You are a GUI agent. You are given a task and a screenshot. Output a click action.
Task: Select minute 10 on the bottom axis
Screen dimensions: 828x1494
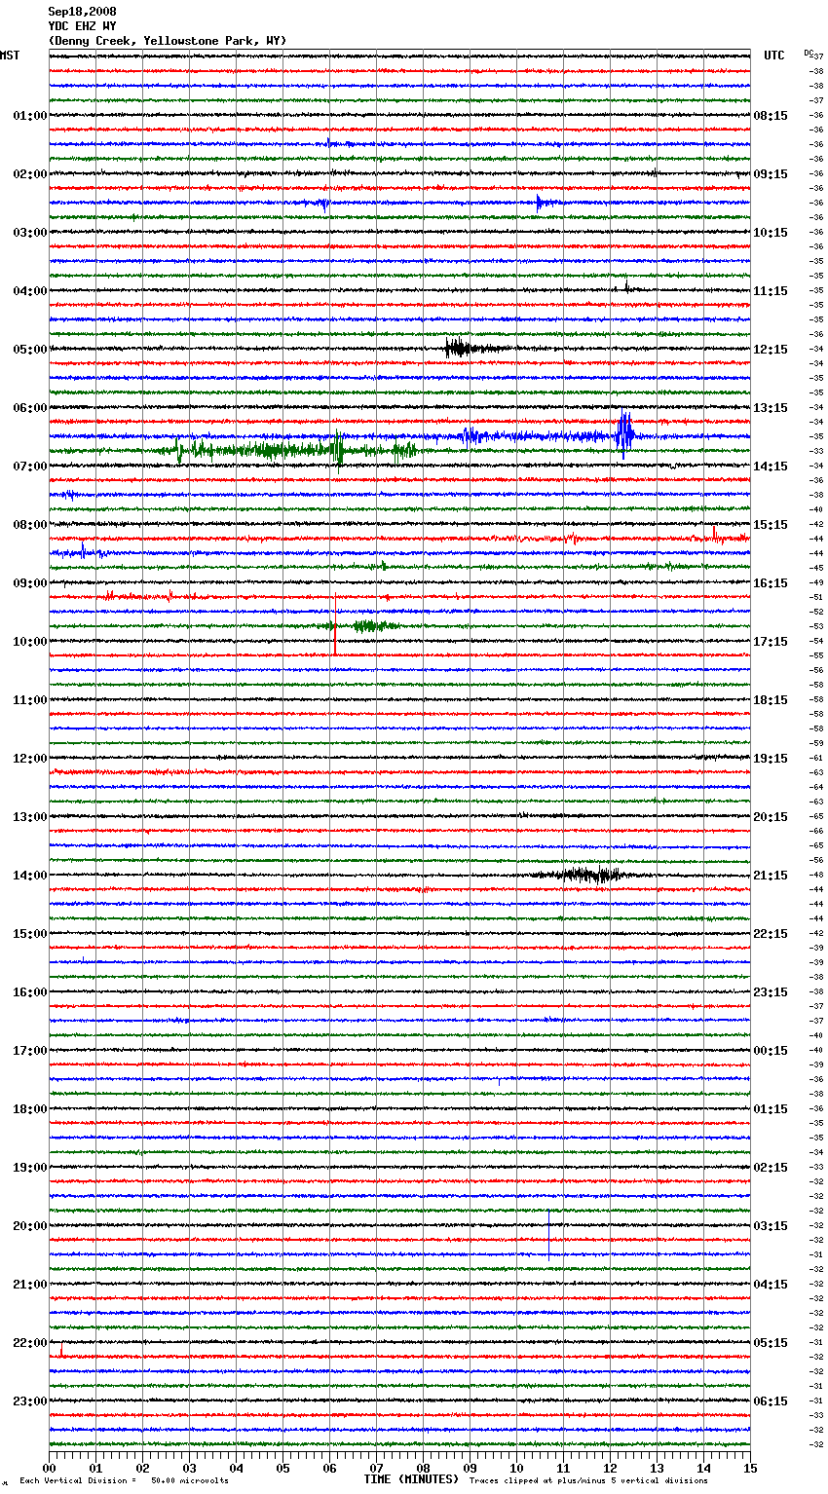click(517, 1468)
